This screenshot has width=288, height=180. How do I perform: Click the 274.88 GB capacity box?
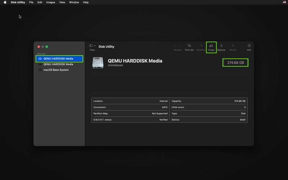click(236, 63)
